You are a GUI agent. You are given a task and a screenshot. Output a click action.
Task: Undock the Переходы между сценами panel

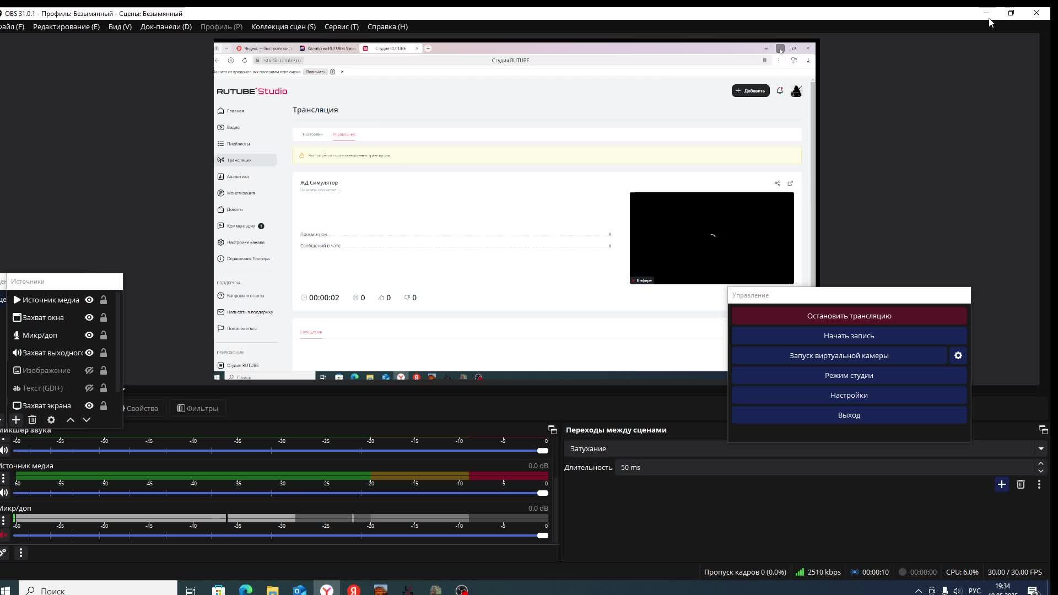pos(1043,430)
